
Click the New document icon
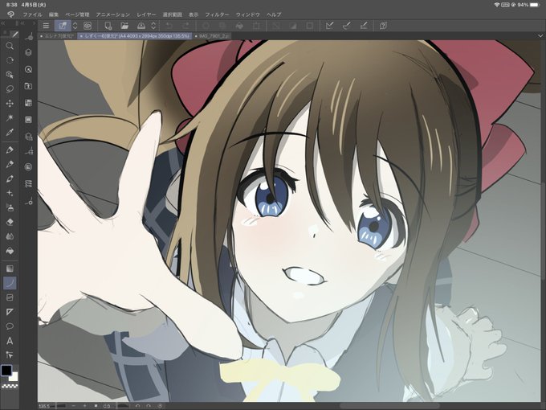coord(108,26)
